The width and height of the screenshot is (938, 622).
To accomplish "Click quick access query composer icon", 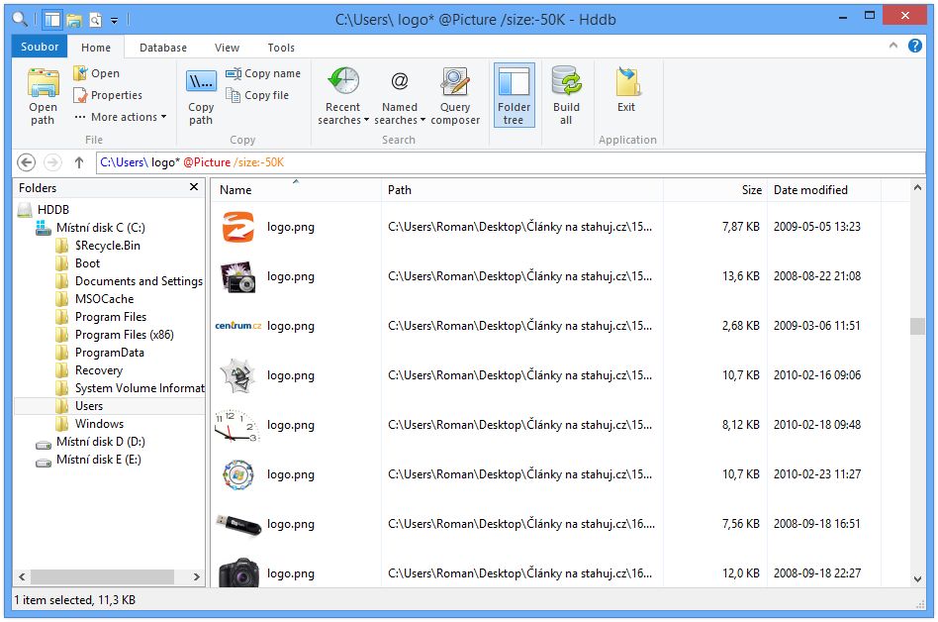I will coord(95,20).
